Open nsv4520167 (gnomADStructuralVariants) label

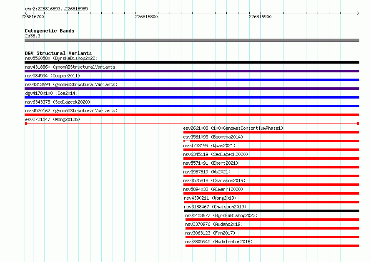[x=71, y=111]
